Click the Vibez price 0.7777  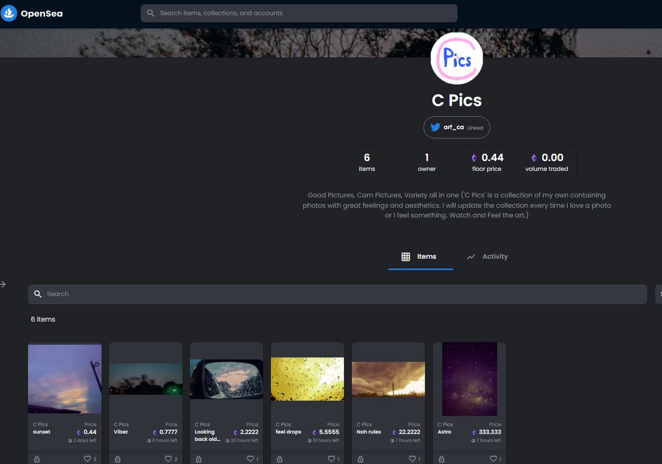click(x=168, y=432)
